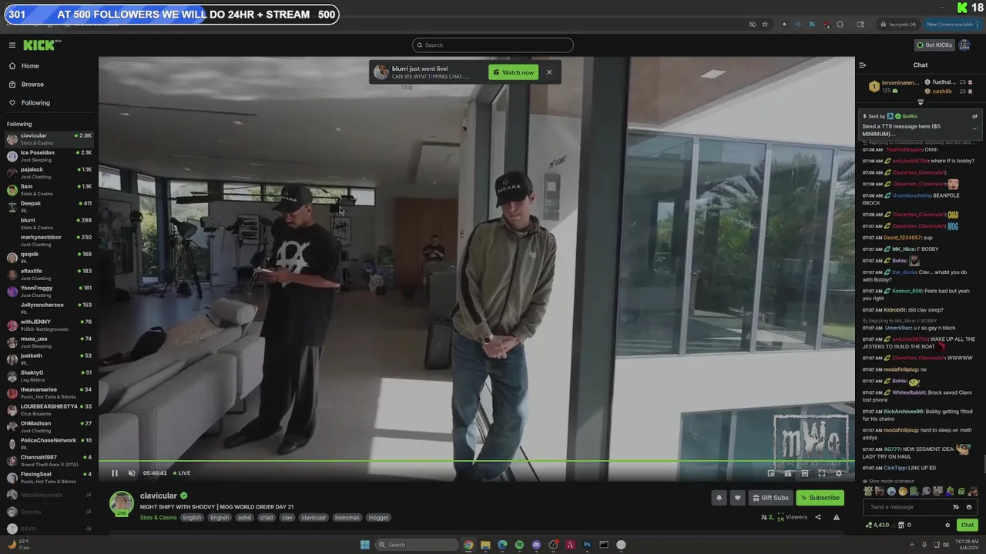The height and width of the screenshot is (554, 986).
Task: Hide the pinned message from BotRix
Action: (x=974, y=116)
